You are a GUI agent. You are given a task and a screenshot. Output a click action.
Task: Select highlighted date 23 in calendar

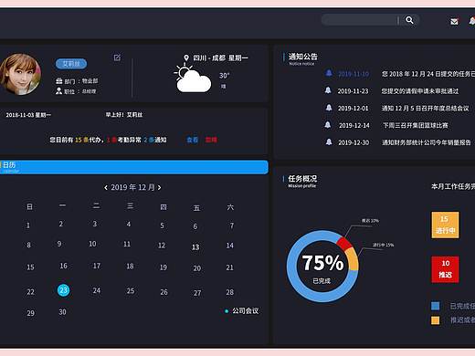point(63,290)
